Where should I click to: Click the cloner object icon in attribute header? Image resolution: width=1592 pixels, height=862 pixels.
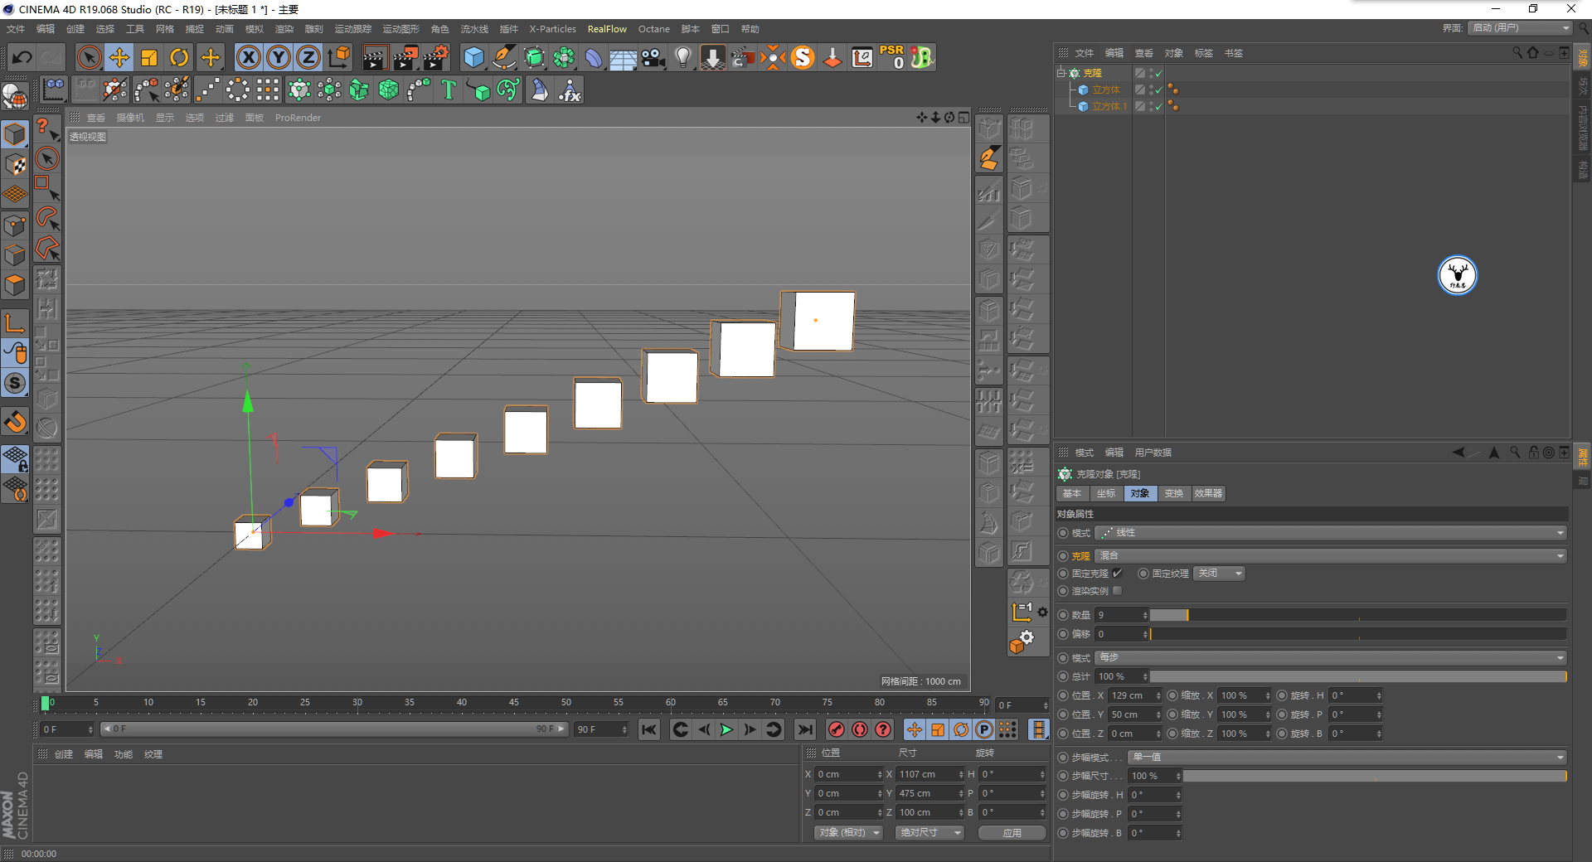[x=1065, y=474]
